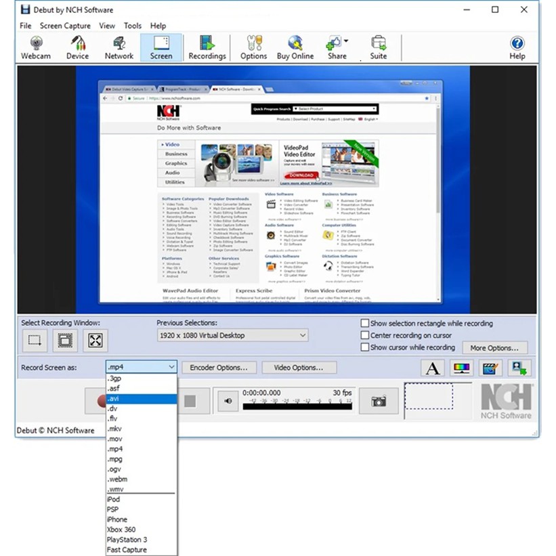This screenshot has width=556, height=556.
Task: Open the Screen Capture menu
Action: point(65,26)
